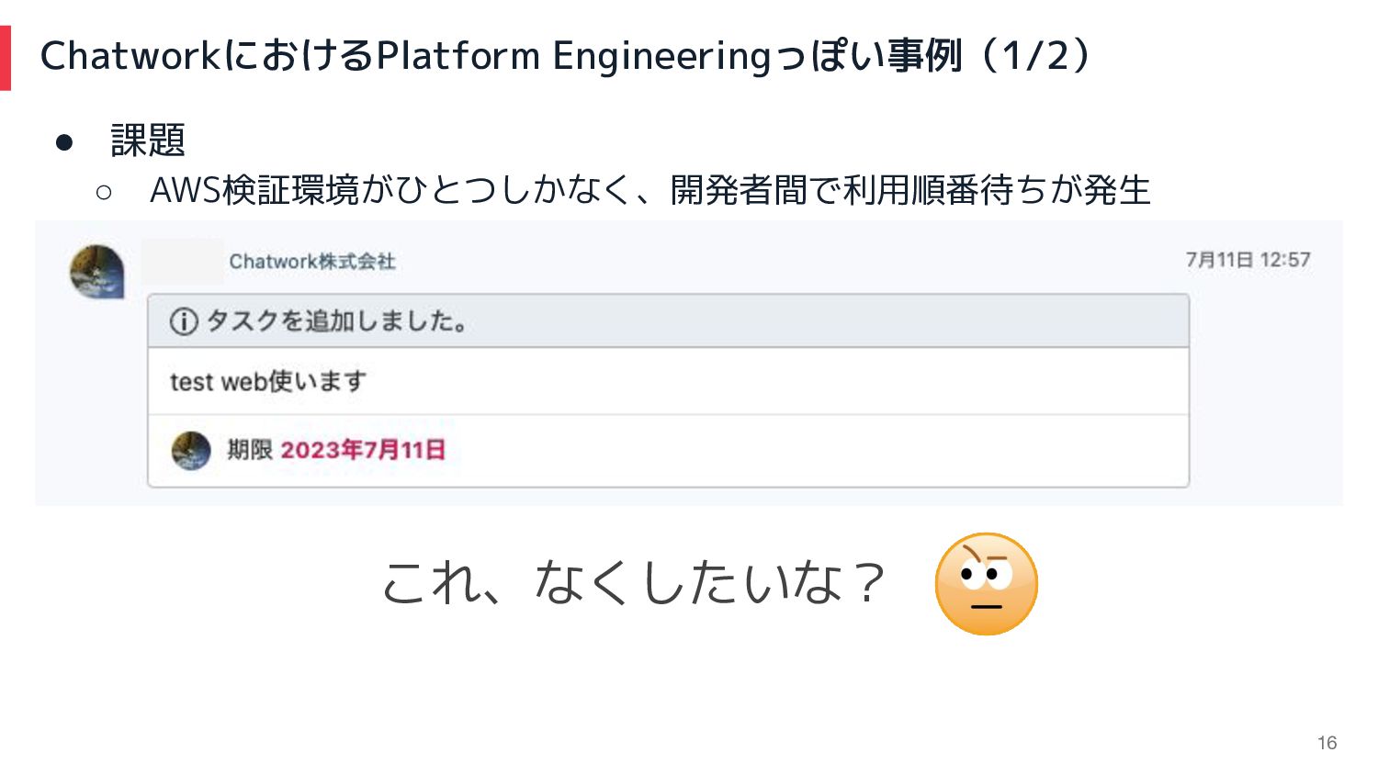This screenshot has height=775, width=1378.
Task: Click the 期限 deadline label
Action: [x=250, y=450]
